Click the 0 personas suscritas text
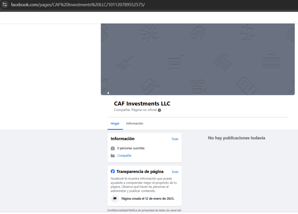 pos(131,148)
